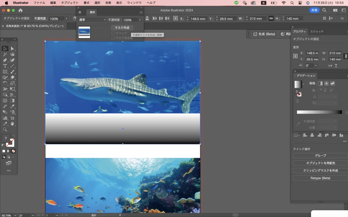
Task: Click the マスク作成 button
Action: click(x=122, y=27)
